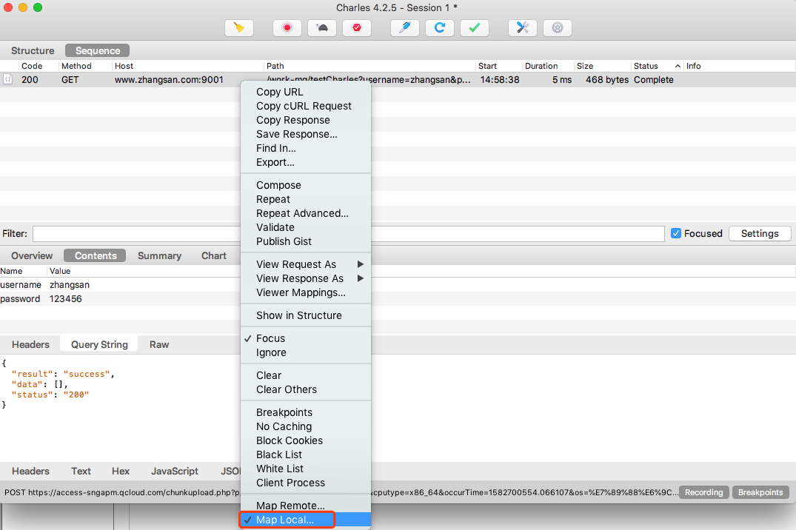Click the Repeat menu entry
The height and width of the screenshot is (530, 796).
coord(306,200)
